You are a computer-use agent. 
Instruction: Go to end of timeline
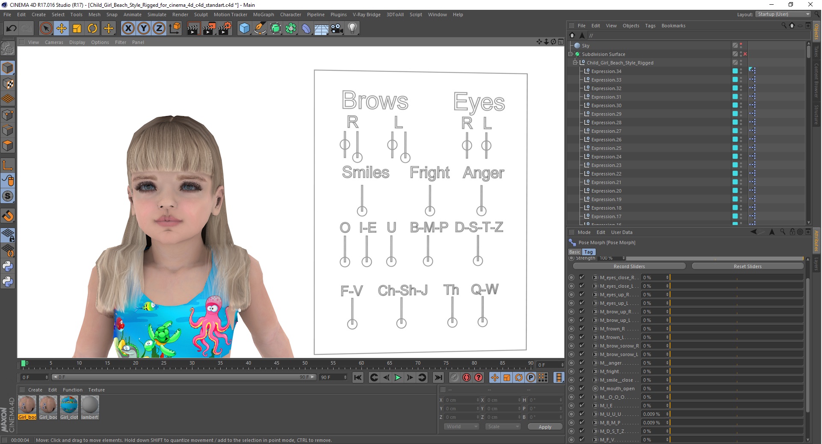point(438,377)
